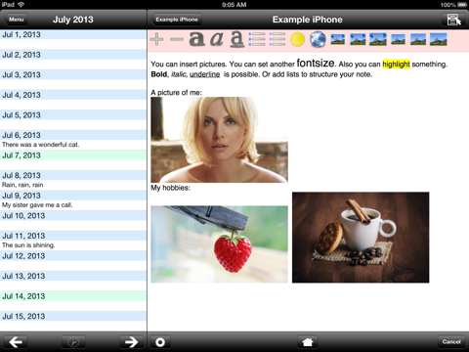Insert a bulleted list with the dotted list icon
The image size is (469, 352).
(x=257, y=39)
